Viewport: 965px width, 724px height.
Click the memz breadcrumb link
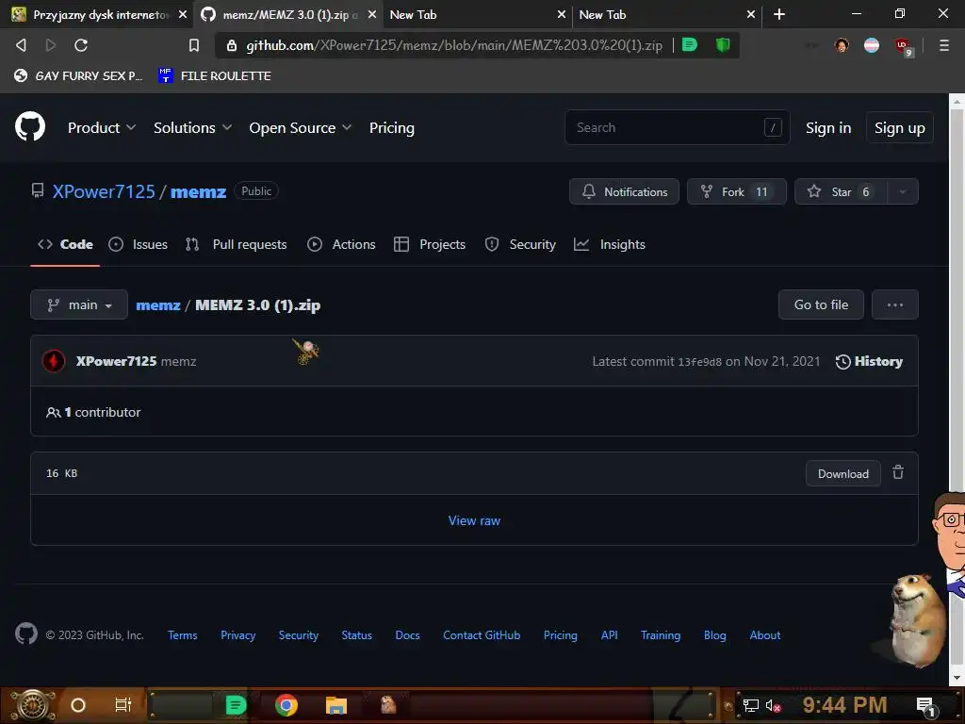[158, 304]
